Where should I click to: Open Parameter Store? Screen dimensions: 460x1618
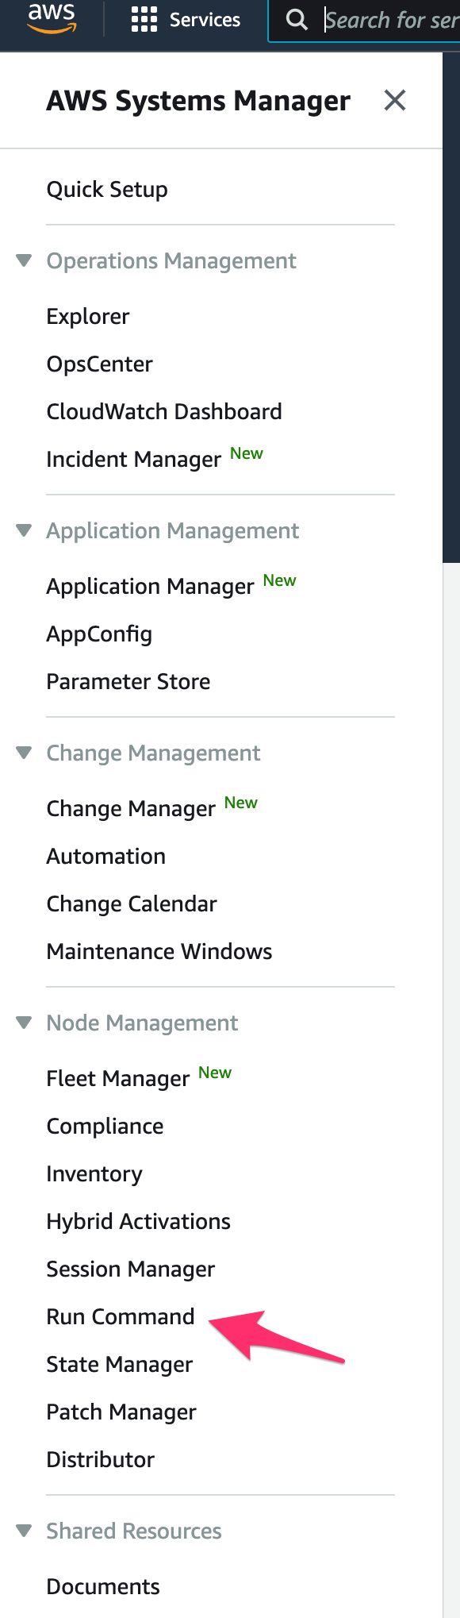(x=128, y=681)
